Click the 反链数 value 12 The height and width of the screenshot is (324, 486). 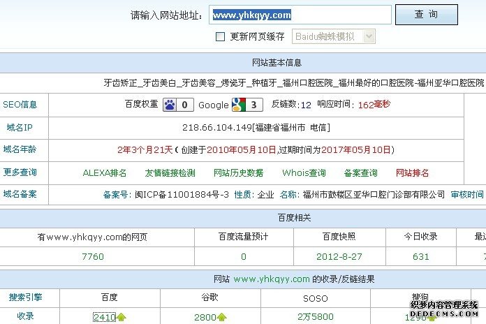coord(306,105)
